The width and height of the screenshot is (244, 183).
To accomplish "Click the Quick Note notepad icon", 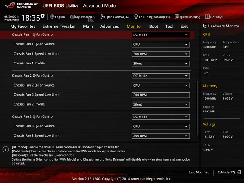I will [177, 17].
